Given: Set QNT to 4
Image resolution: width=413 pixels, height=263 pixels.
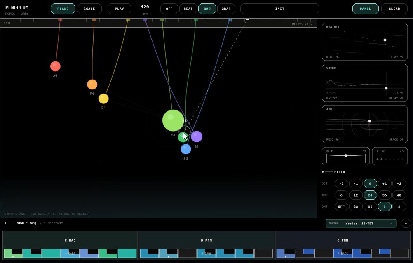Looking at the screenshot, I should (399, 207).
